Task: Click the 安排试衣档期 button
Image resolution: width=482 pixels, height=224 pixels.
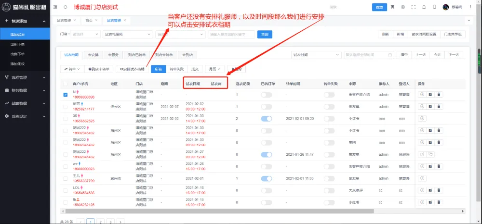Action: coord(132,69)
